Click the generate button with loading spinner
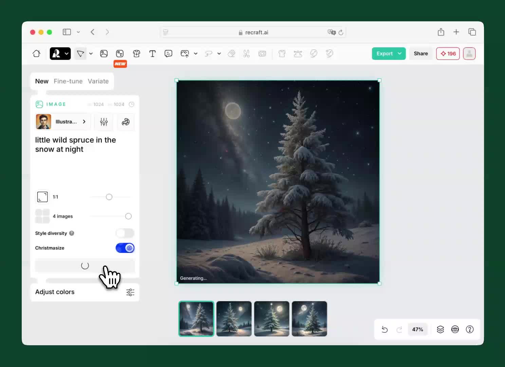Image resolution: width=505 pixels, height=367 pixels. point(85,265)
